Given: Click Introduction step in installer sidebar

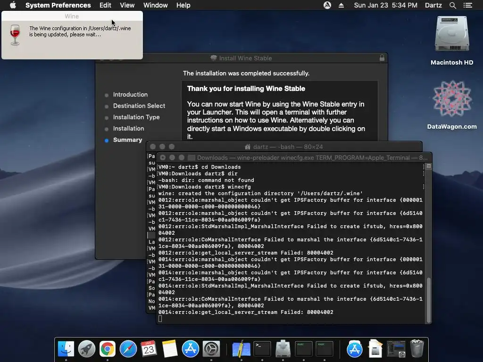Looking at the screenshot, I should point(130,94).
